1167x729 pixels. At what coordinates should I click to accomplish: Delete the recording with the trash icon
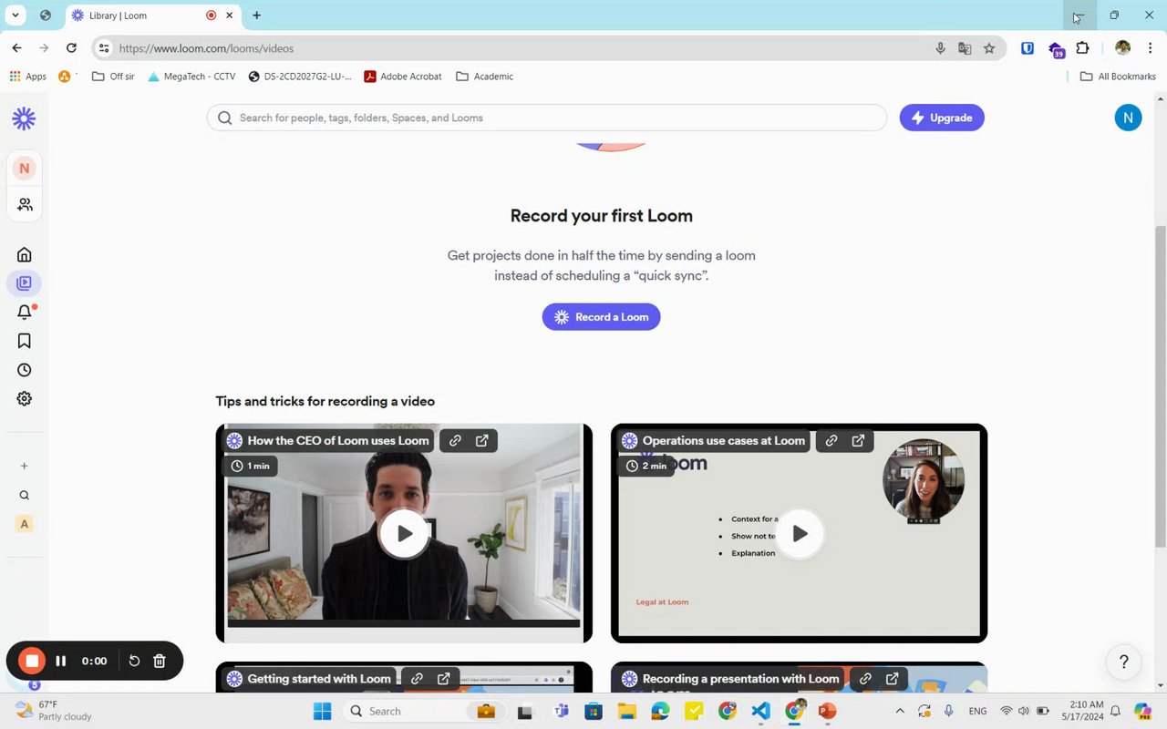[x=160, y=661]
